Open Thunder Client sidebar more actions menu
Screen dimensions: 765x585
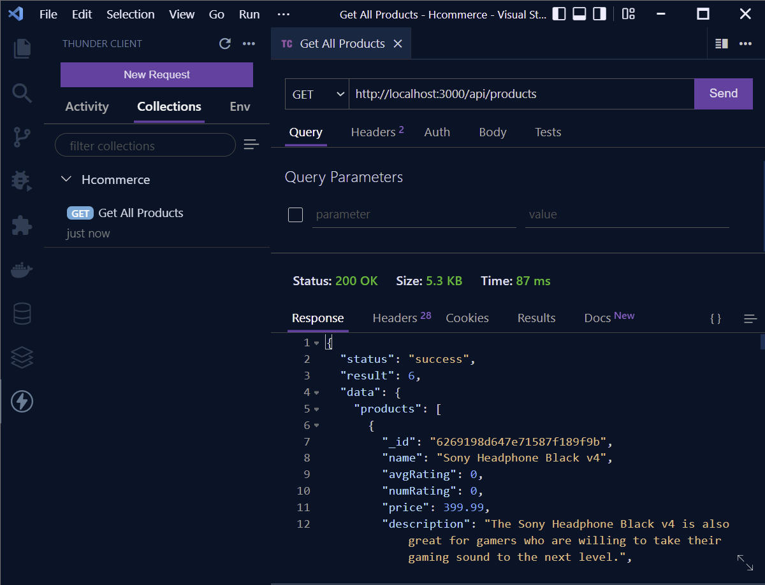click(249, 43)
